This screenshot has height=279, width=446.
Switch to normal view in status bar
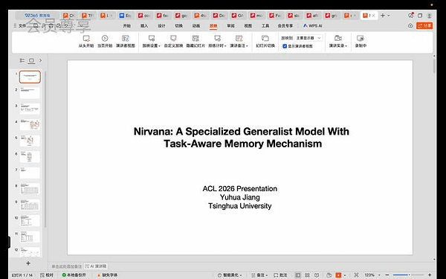(x=298, y=275)
